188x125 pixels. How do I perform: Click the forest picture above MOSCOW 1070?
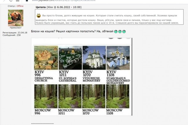pos(94,96)
